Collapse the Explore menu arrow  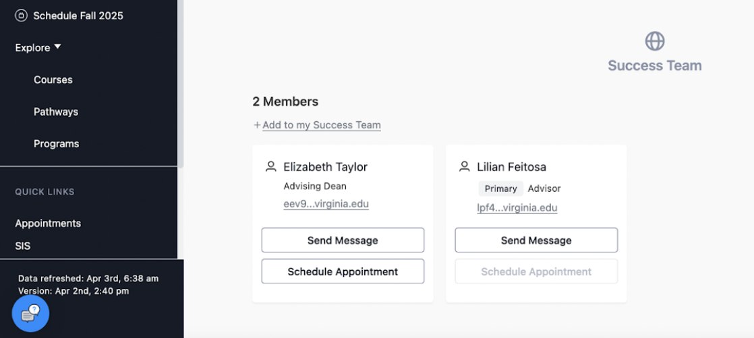coord(58,47)
